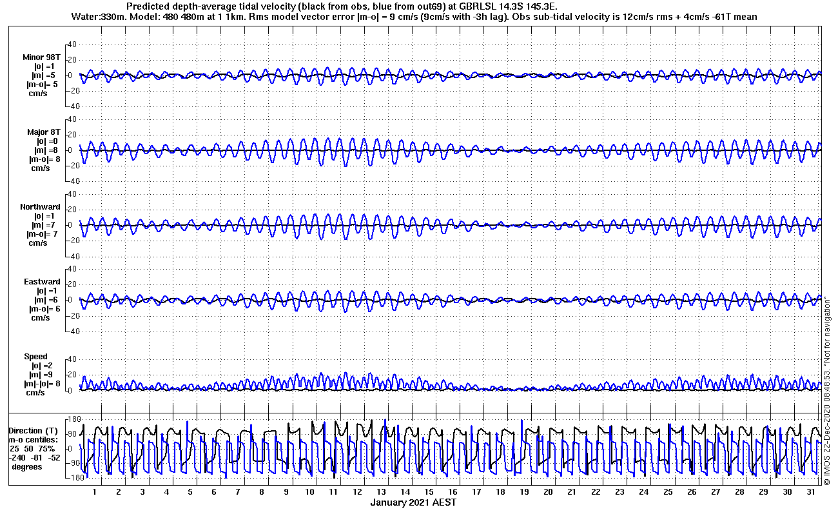Click day 5 on the date axis
This screenshot has width=838, height=516.
190,491
